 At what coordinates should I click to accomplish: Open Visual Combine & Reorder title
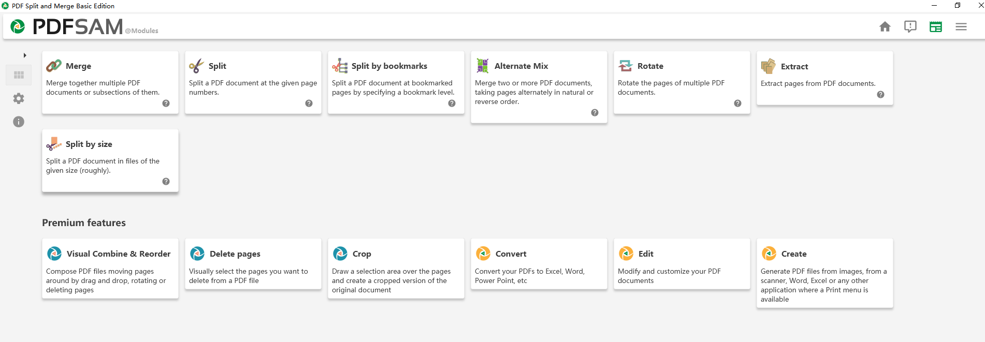tap(119, 254)
